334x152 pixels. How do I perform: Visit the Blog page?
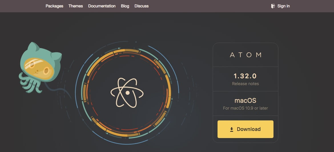125,6
